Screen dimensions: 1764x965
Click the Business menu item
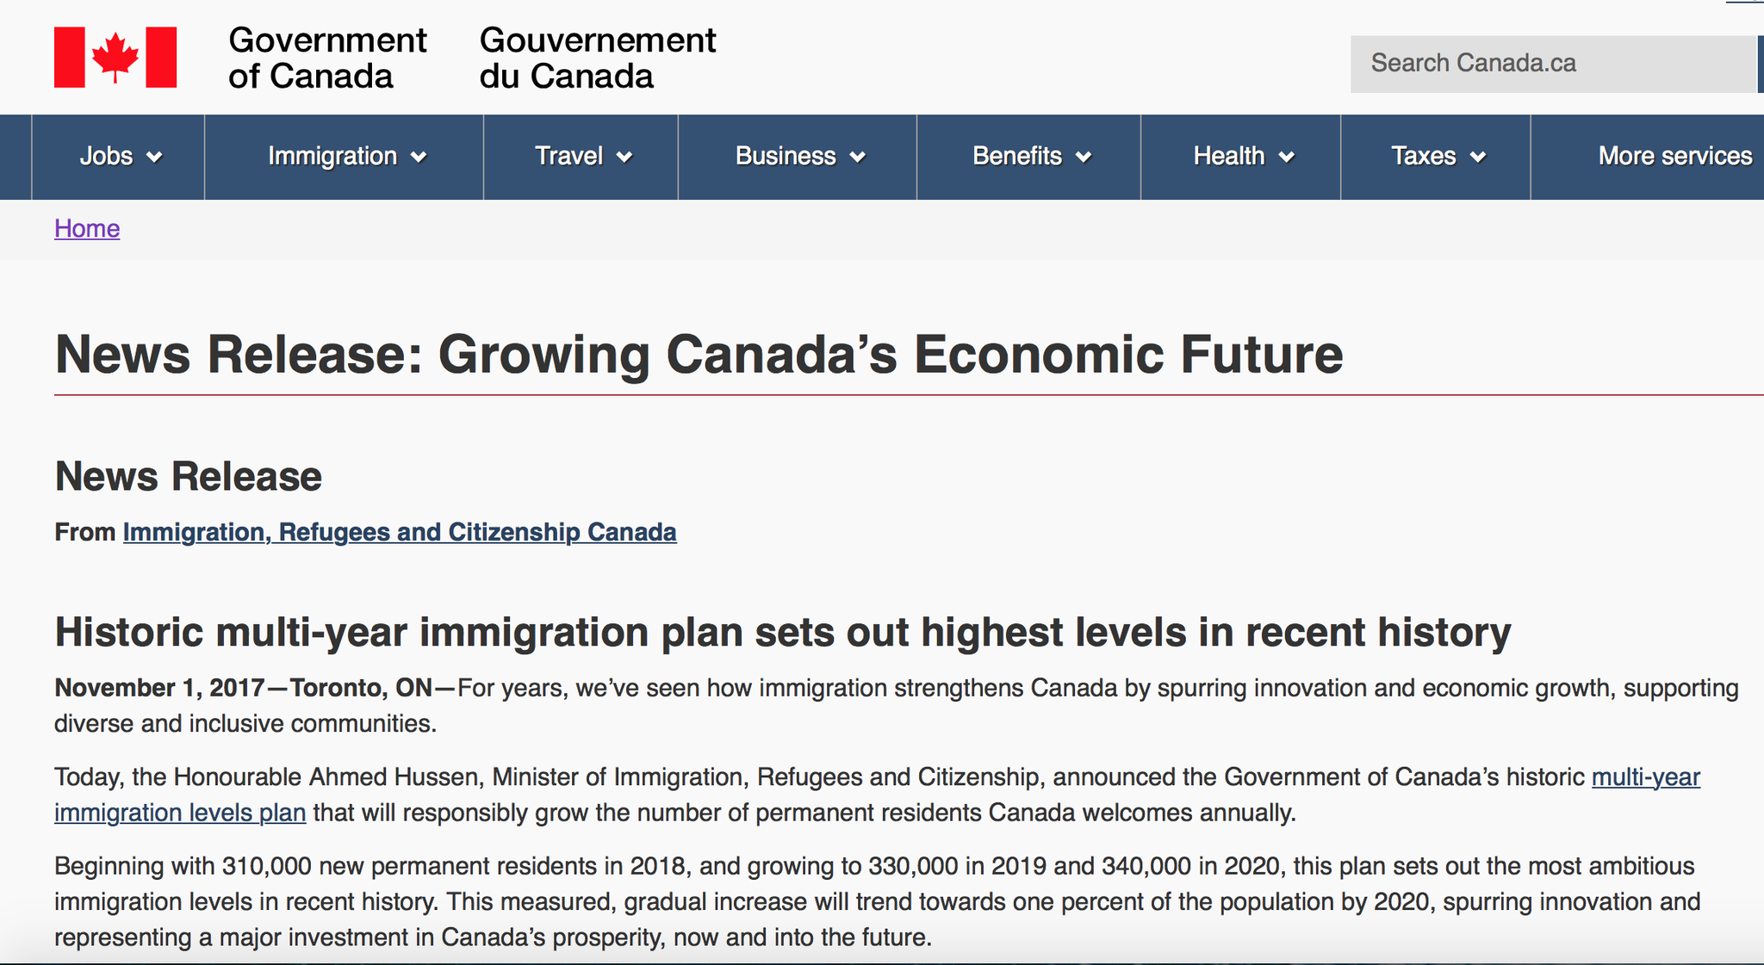pos(786,156)
